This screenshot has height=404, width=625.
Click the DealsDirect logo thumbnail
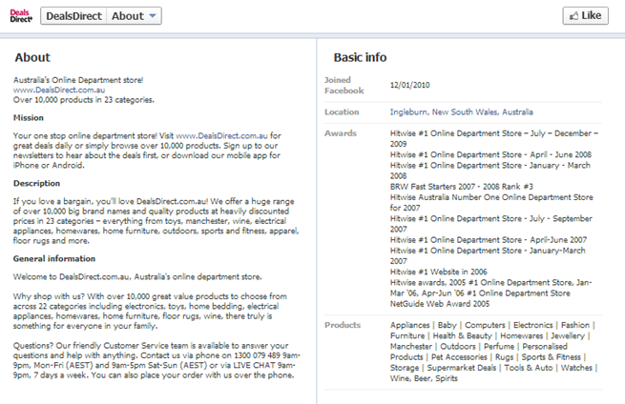(x=21, y=16)
